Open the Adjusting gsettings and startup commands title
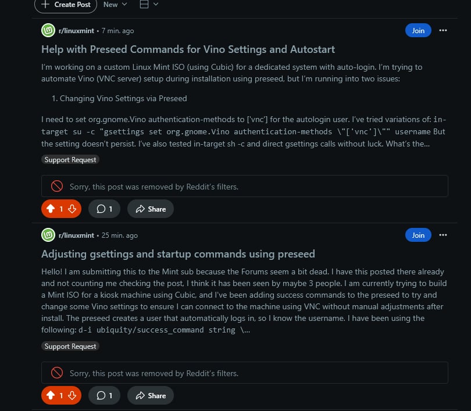This screenshot has height=411, width=471. [x=178, y=254]
